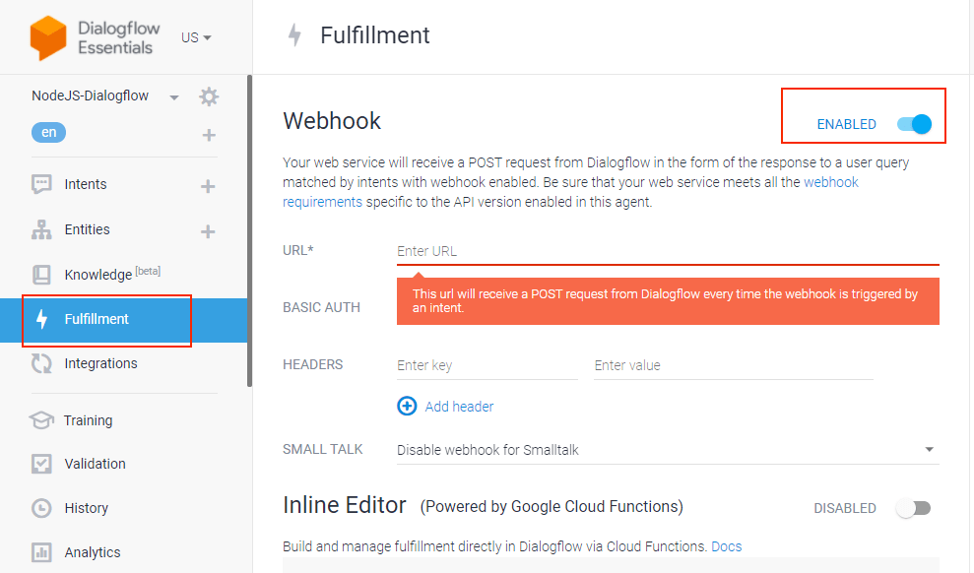Open Analytics in the sidebar
Screen dimensions: 974x573
(93, 552)
